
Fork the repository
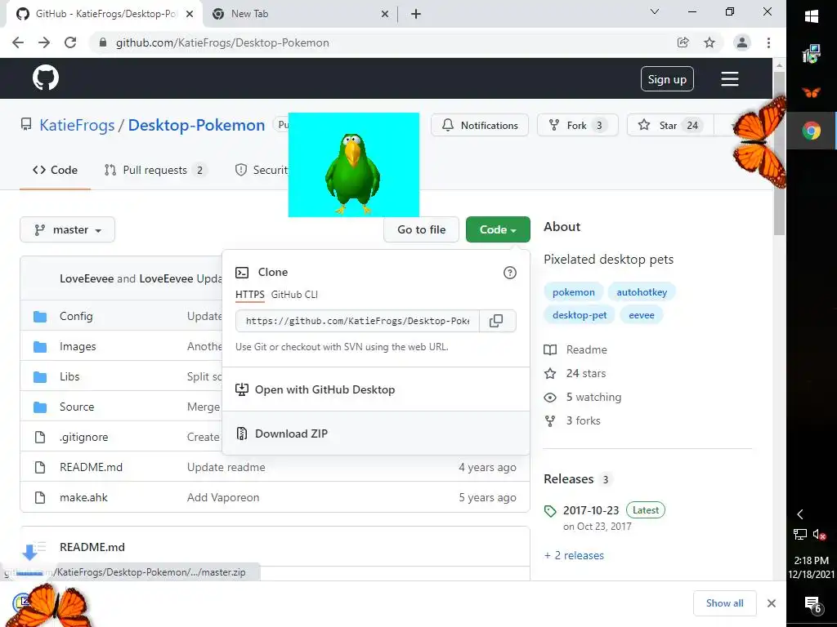[x=577, y=125]
